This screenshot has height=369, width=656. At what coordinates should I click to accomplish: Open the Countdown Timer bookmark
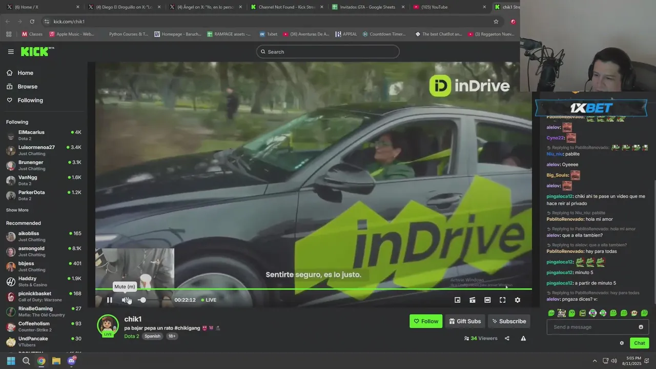[384, 34]
